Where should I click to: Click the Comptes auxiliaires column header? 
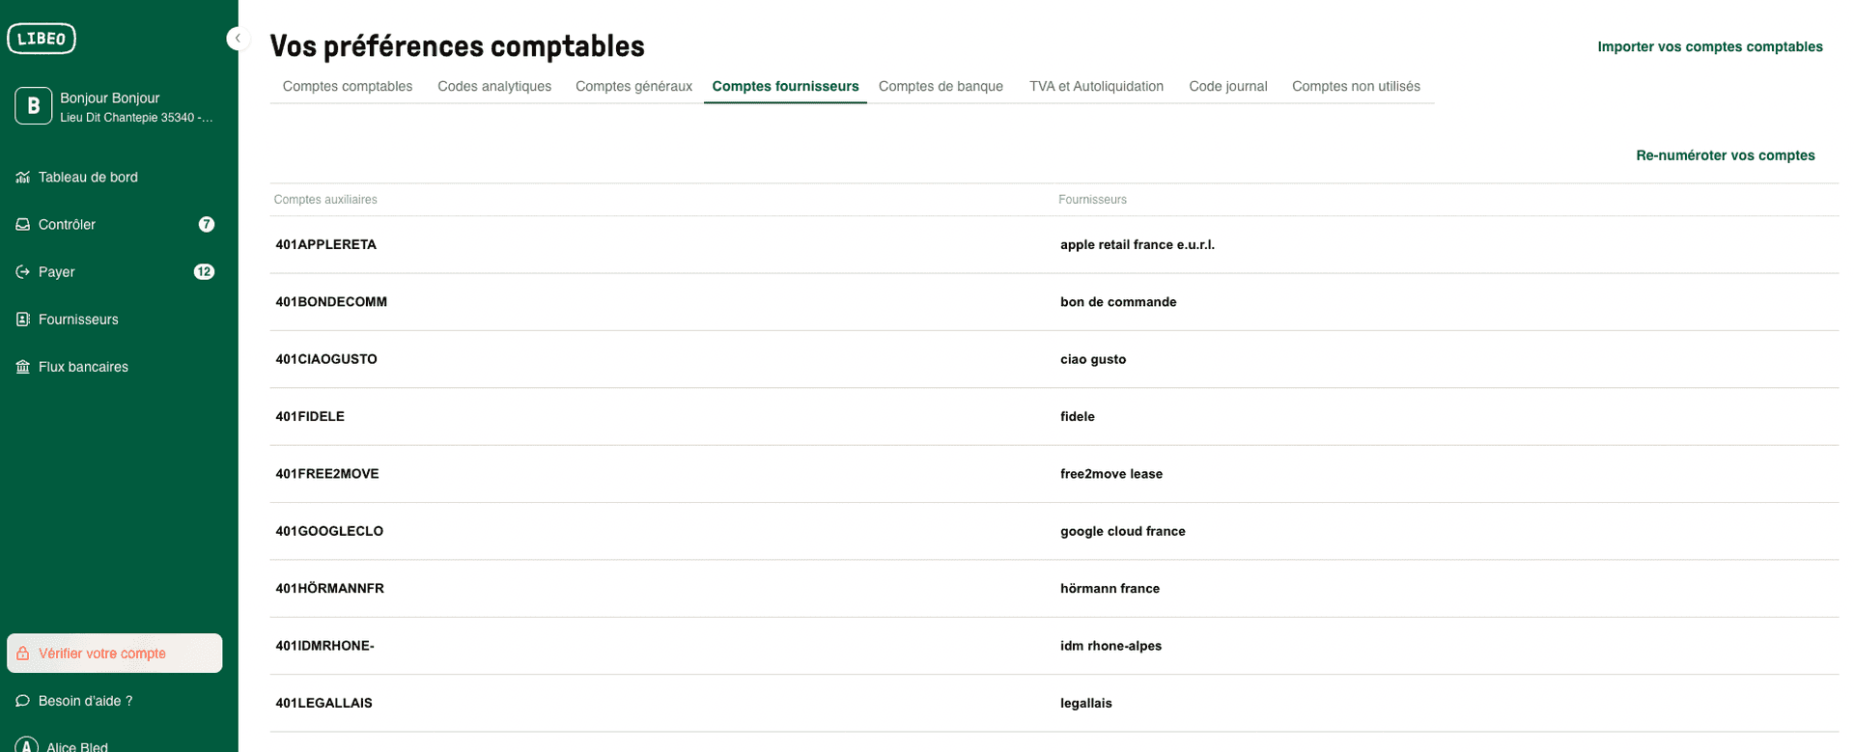click(325, 200)
